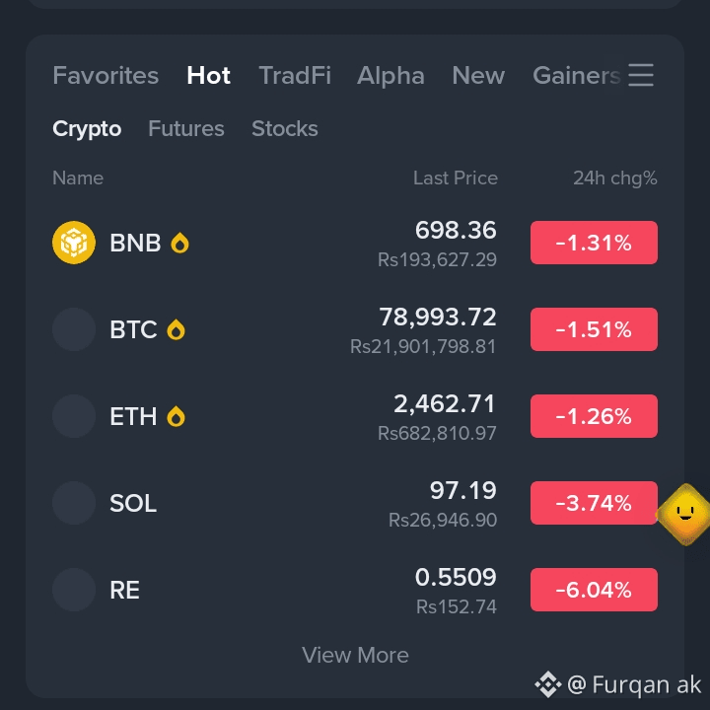Click the View More link
The image size is (710, 710).
[355, 655]
